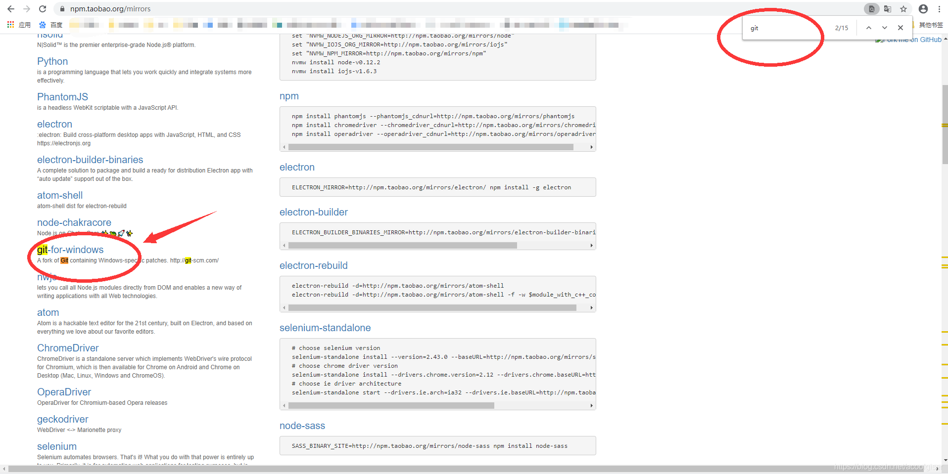Viewport: 948px width, 476px height.
Task: Open the PhantomJS mirror link
Action: [x=62, y=97]
